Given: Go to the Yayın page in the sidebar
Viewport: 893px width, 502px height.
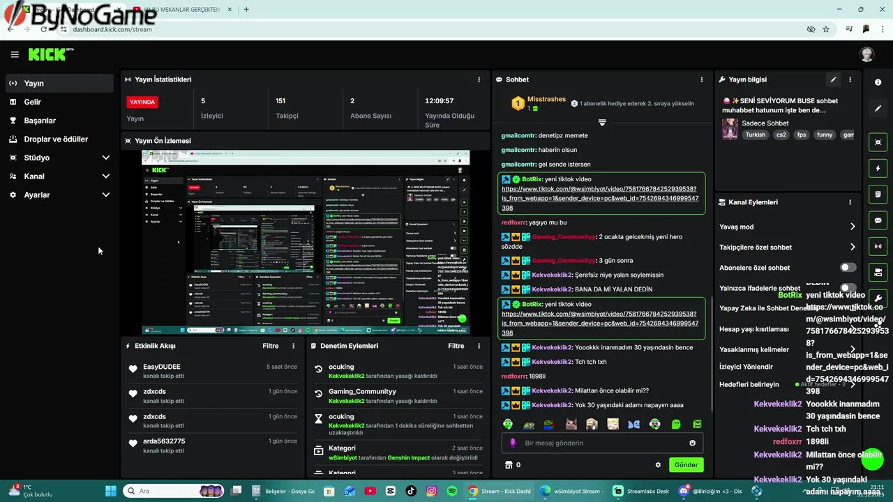Looking at the screenshot, I should [x=59, y=83].
